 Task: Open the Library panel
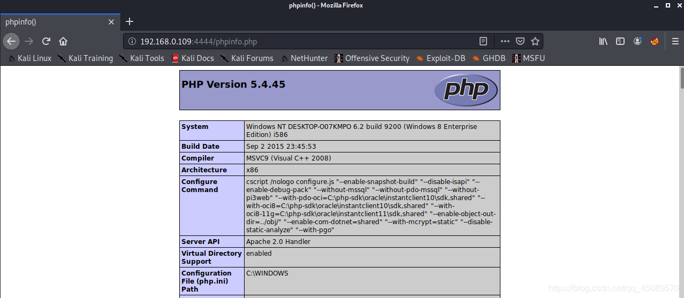pos(603,41)
